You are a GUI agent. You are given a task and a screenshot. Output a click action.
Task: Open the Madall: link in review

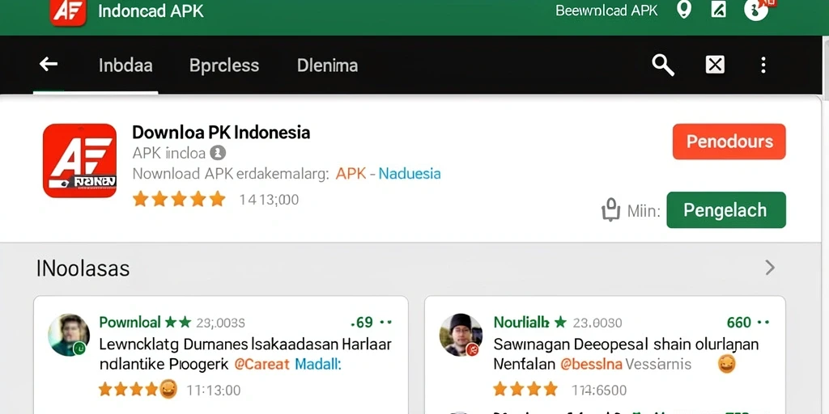pyautogui.click(x=317, y=364)
